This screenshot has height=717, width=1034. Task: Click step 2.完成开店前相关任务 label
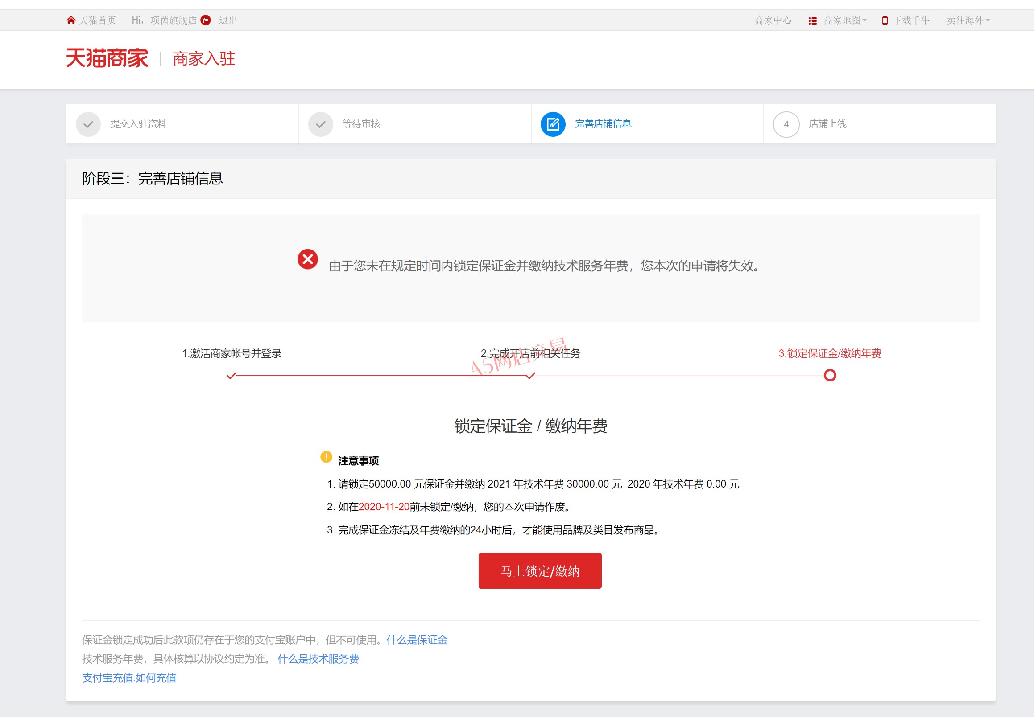[530, 353]
